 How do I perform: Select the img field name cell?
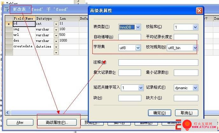pos(24,30)
